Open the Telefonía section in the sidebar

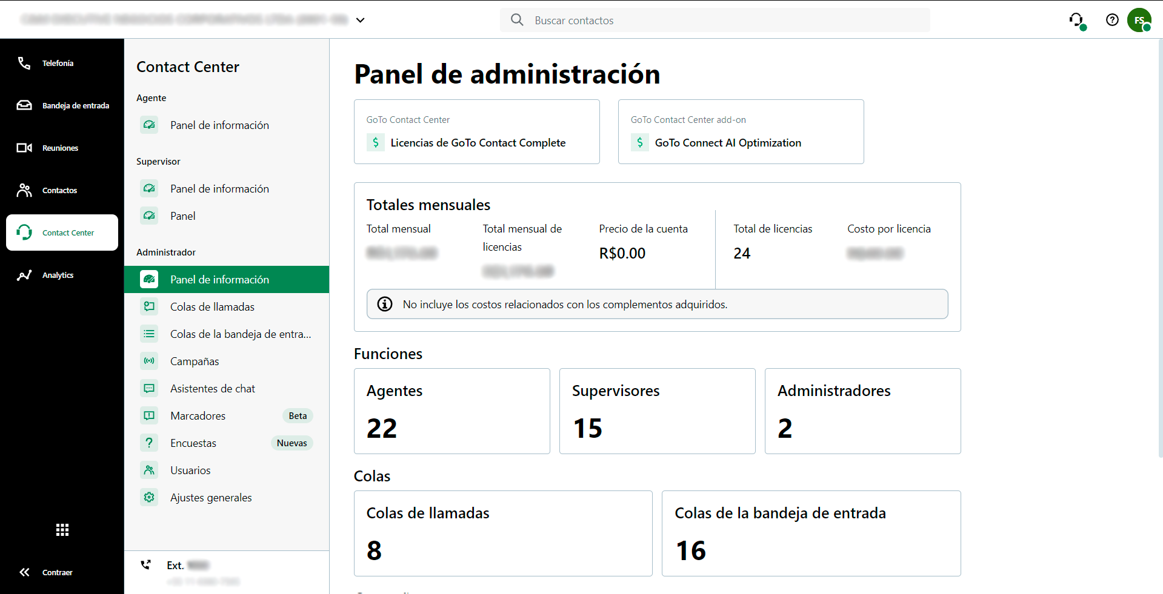point(58,63)
